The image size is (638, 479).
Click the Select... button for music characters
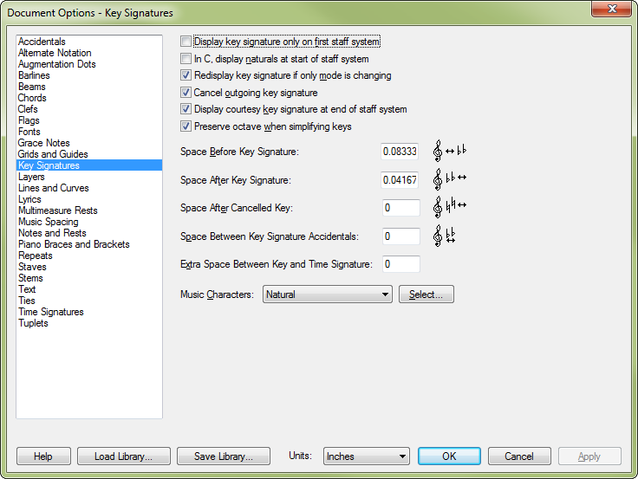pyautogui.click(x=426, y=294)
